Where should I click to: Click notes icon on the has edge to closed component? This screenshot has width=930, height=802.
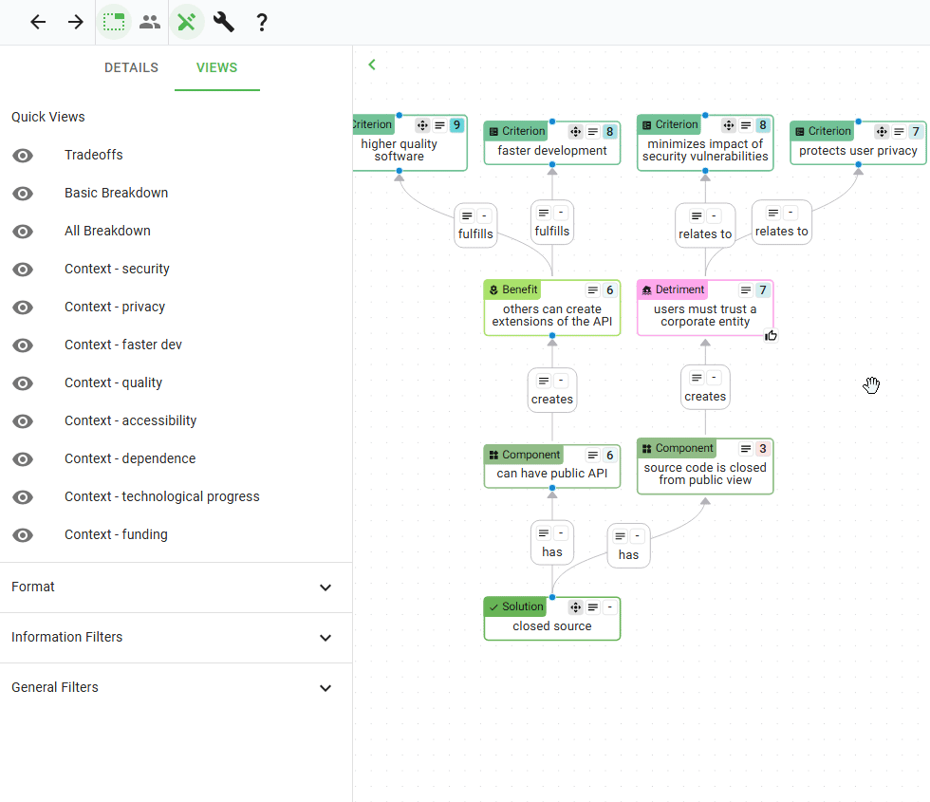620,536
